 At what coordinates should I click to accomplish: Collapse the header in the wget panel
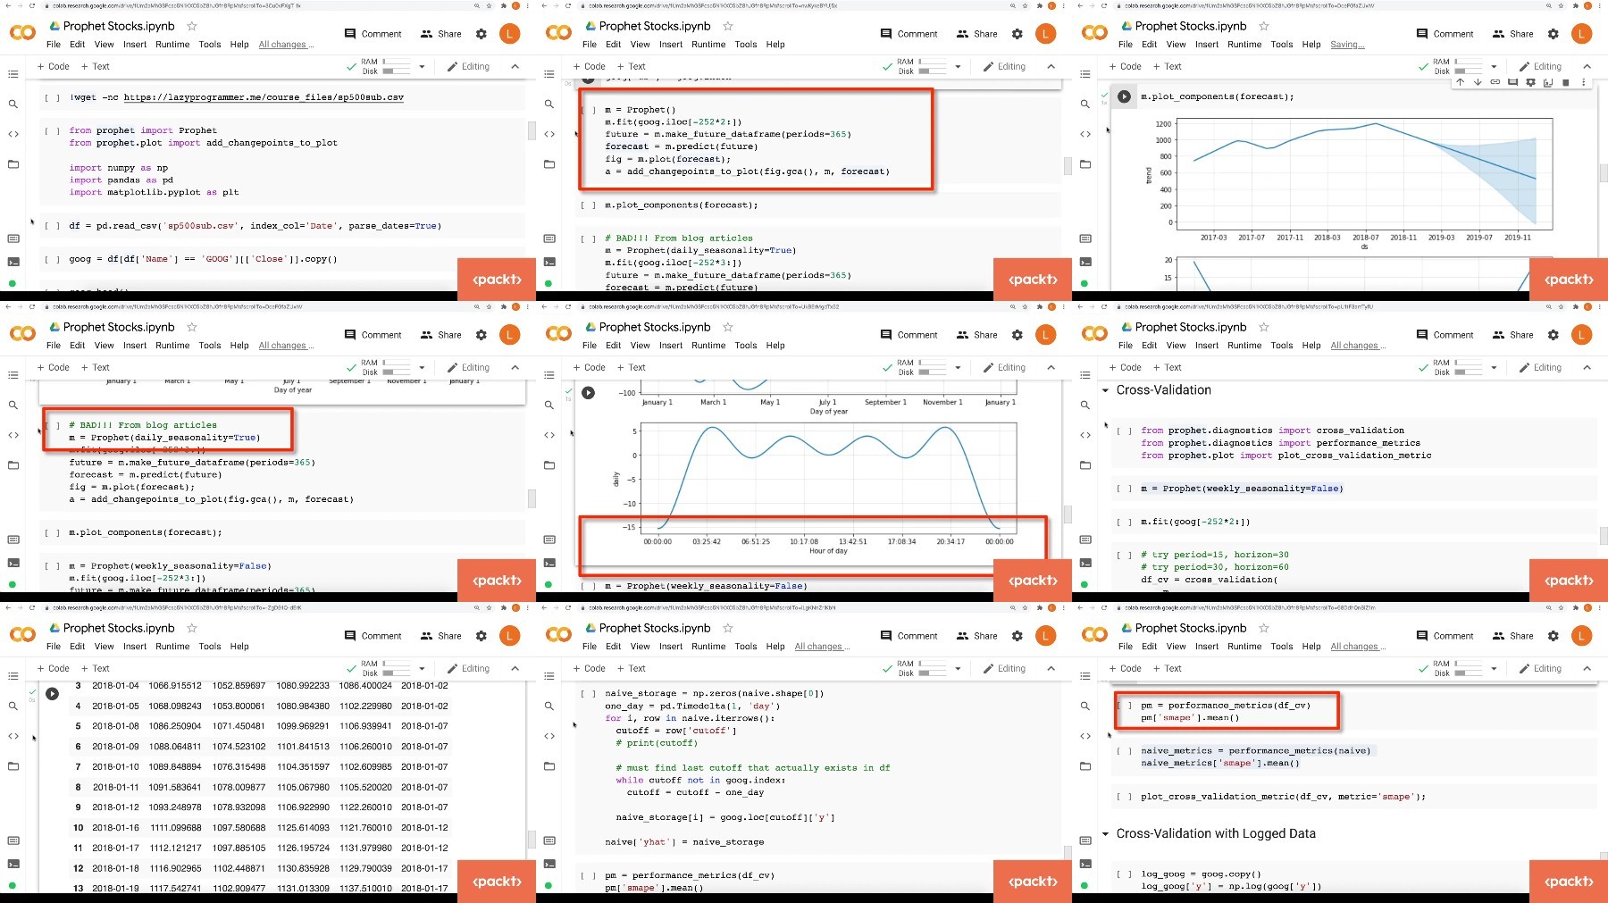(x=515, y=66)
